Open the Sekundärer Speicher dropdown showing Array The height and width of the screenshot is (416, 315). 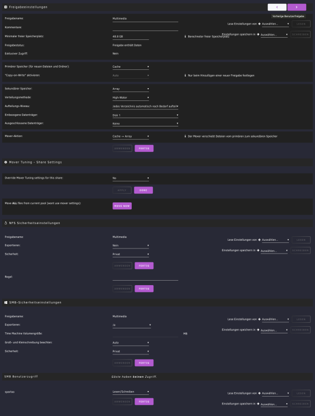tap(131, 89)
